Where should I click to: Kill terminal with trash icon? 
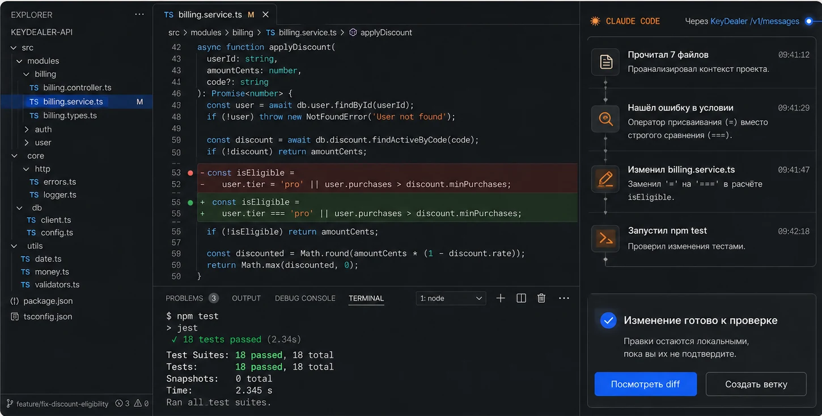541,298
